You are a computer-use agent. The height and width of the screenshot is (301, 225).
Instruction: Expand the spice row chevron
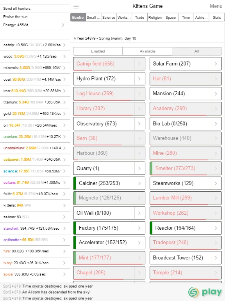point(64,274)
